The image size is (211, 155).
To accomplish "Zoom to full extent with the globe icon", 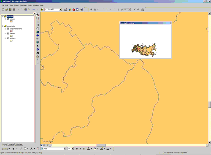I will (38, 32).
